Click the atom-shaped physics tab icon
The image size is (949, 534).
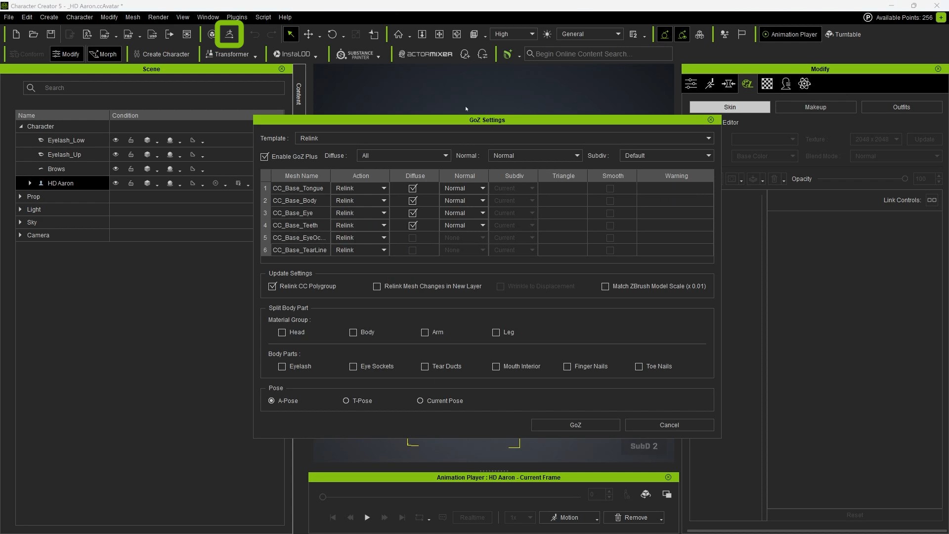coord(804,84)
